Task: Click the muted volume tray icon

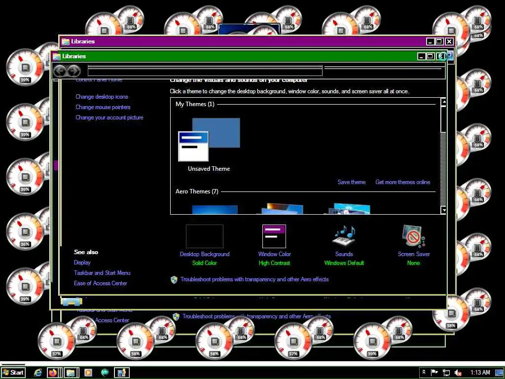Action: [x=458, y=373]
